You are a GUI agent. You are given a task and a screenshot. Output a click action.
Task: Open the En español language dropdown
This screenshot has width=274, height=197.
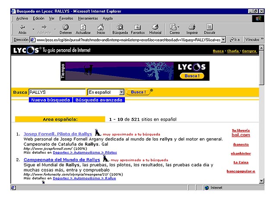click(x=106, y=92)
